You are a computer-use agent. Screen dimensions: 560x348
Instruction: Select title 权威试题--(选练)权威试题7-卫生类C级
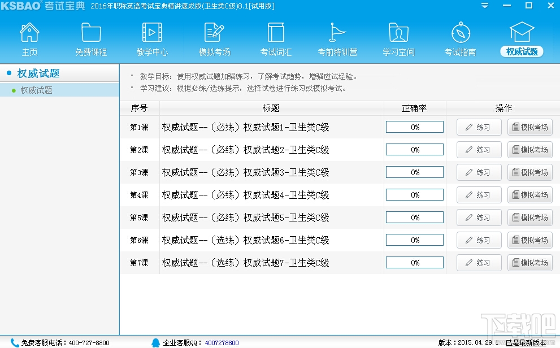[245, 263]
